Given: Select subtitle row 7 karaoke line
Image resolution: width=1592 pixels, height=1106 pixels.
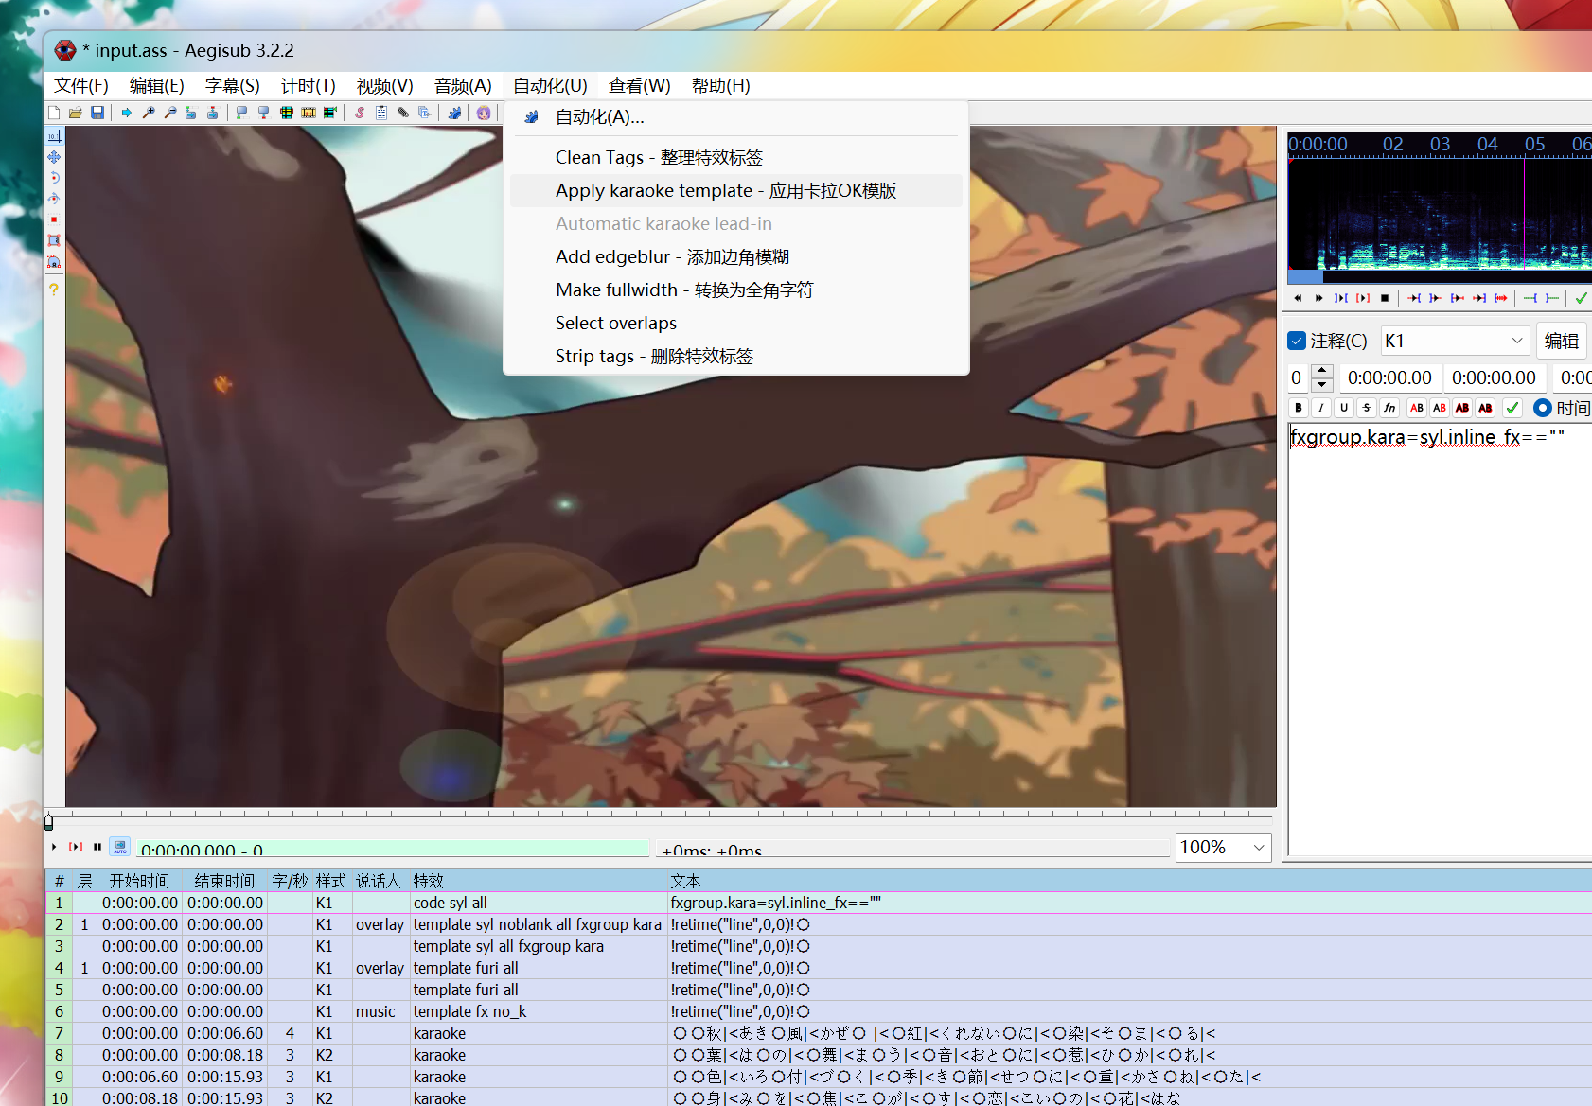Looking at the screenshot, I should click(819, 1033).
